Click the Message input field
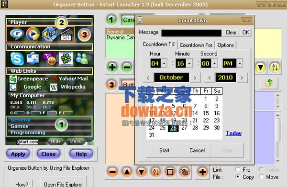Viewport: 287px width, 187px height. pyautogui.click(x=191, y=33)
